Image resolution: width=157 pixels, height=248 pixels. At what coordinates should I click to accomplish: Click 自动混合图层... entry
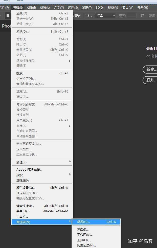pyautogui.click(x=42, y=136)
